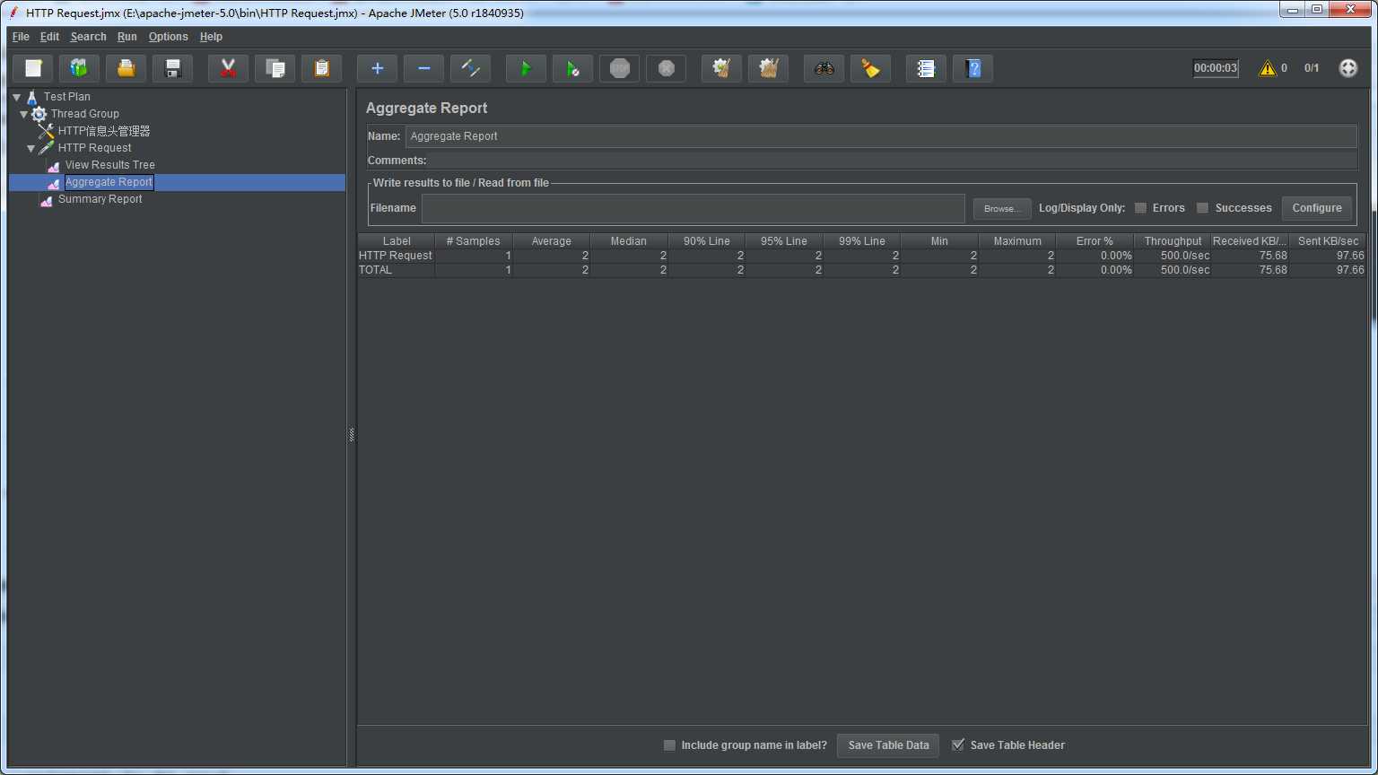Enable the Errors only checkbox
1378x775 pixels.
pyautogui.click(x=1141, y=208)
